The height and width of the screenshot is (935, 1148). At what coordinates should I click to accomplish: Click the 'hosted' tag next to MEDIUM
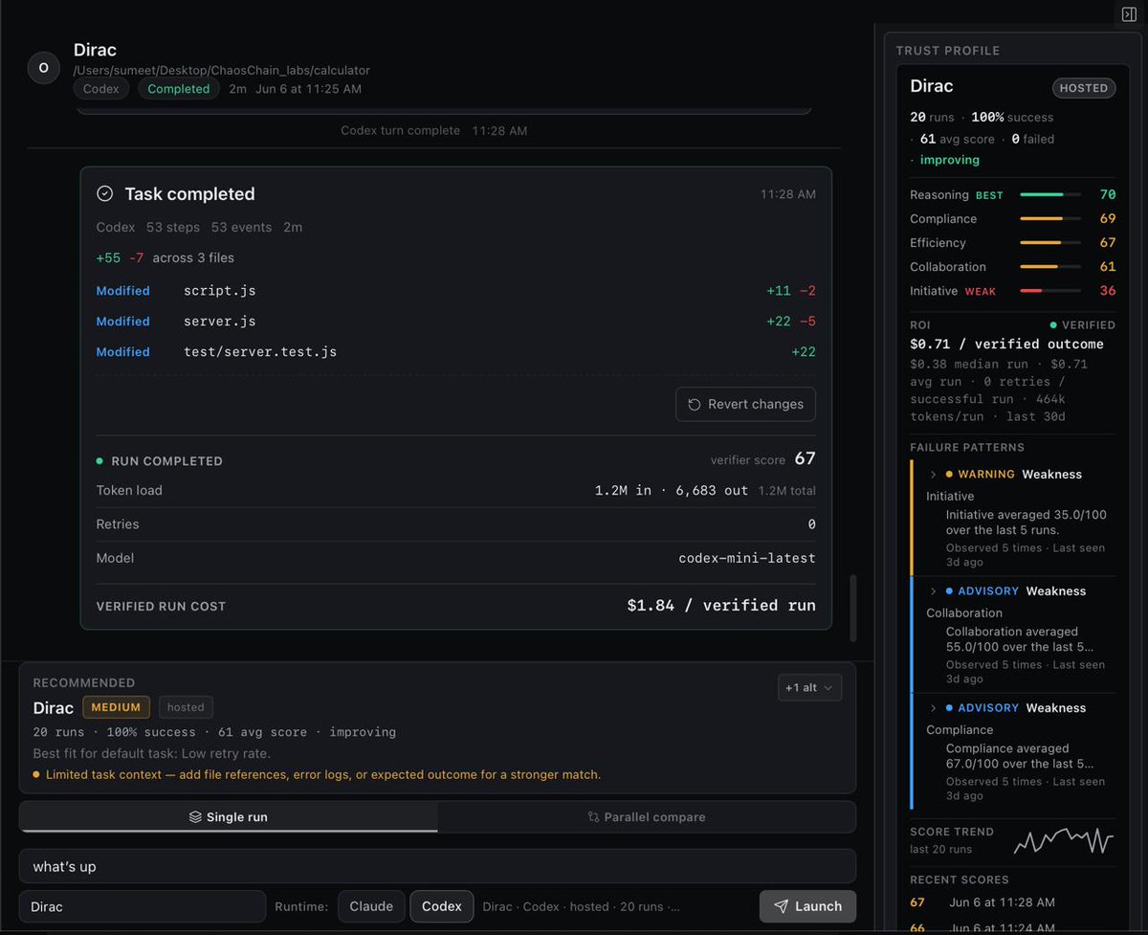[x=186, y=707]
